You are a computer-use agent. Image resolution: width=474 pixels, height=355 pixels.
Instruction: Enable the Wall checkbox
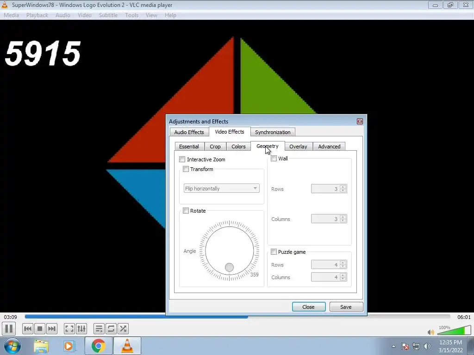(x=274, y=159)
